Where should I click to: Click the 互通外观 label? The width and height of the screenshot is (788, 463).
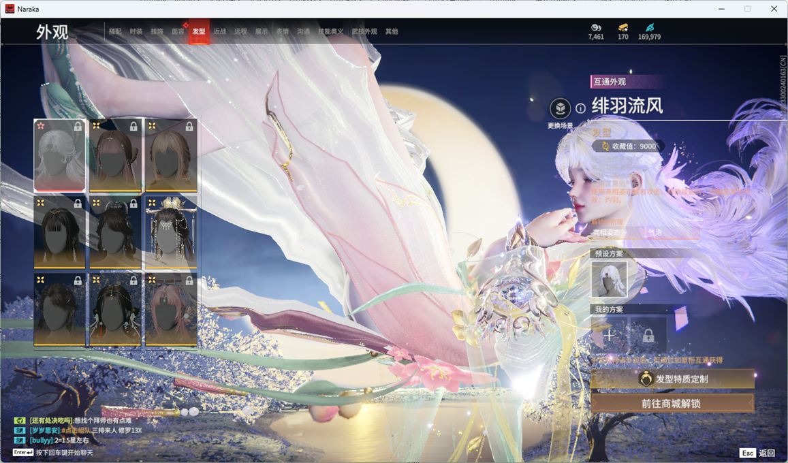tap(610, 81)
